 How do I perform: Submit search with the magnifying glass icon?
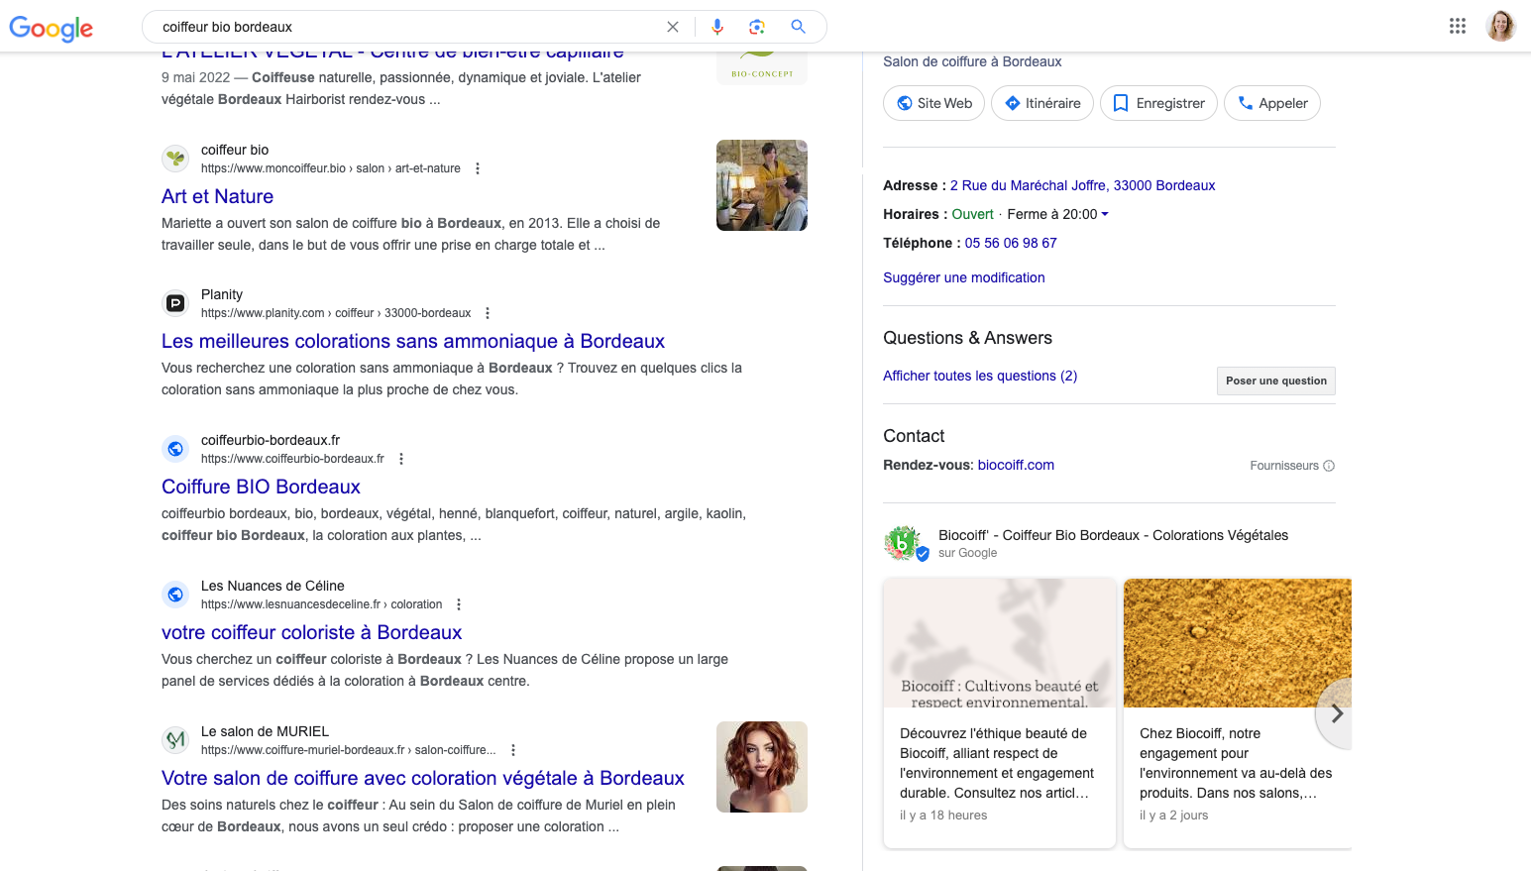(x=798, y=27)
